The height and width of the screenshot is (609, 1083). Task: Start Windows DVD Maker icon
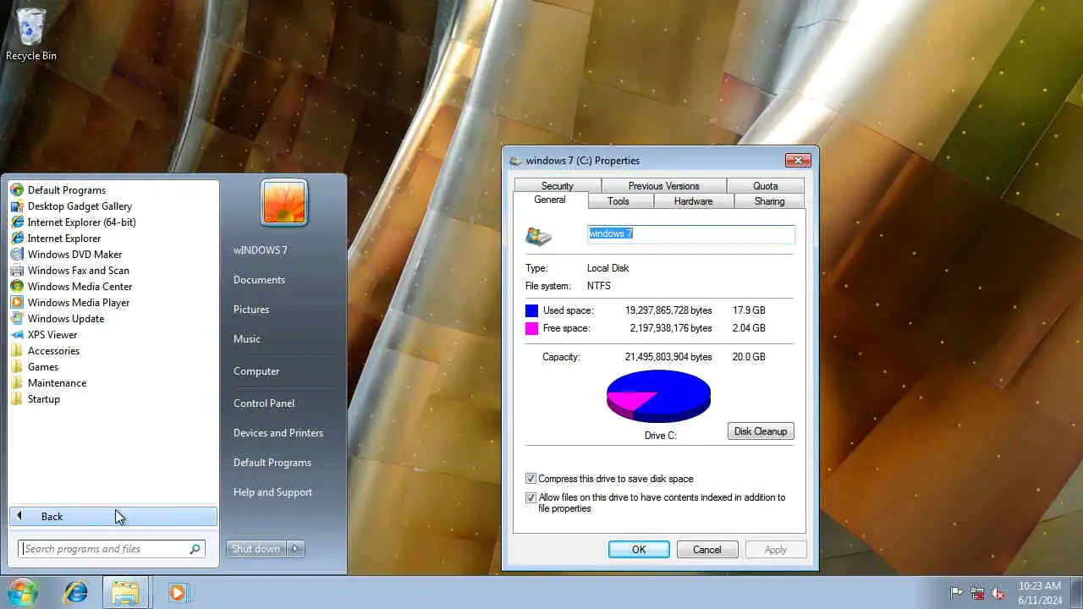[x=17, y=255]
